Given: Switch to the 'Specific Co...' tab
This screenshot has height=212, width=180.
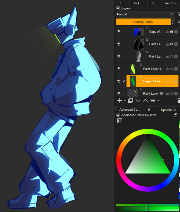Looking at the screenshot, I should 169,110.
